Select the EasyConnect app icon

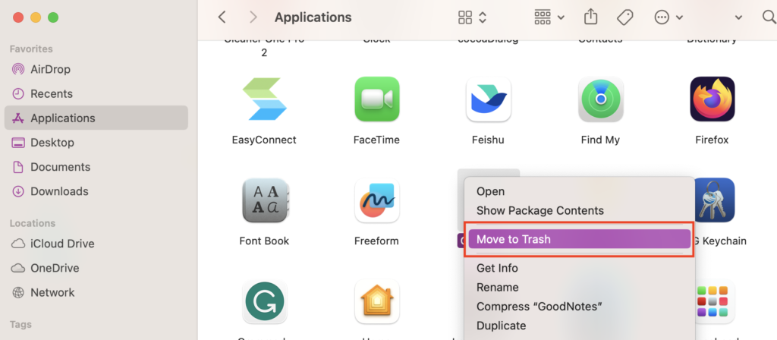pyautogui.click(x=264, y=100)
